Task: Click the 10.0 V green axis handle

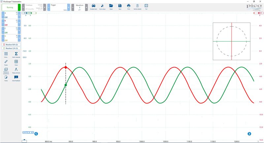Action: [x=30, y=13]
